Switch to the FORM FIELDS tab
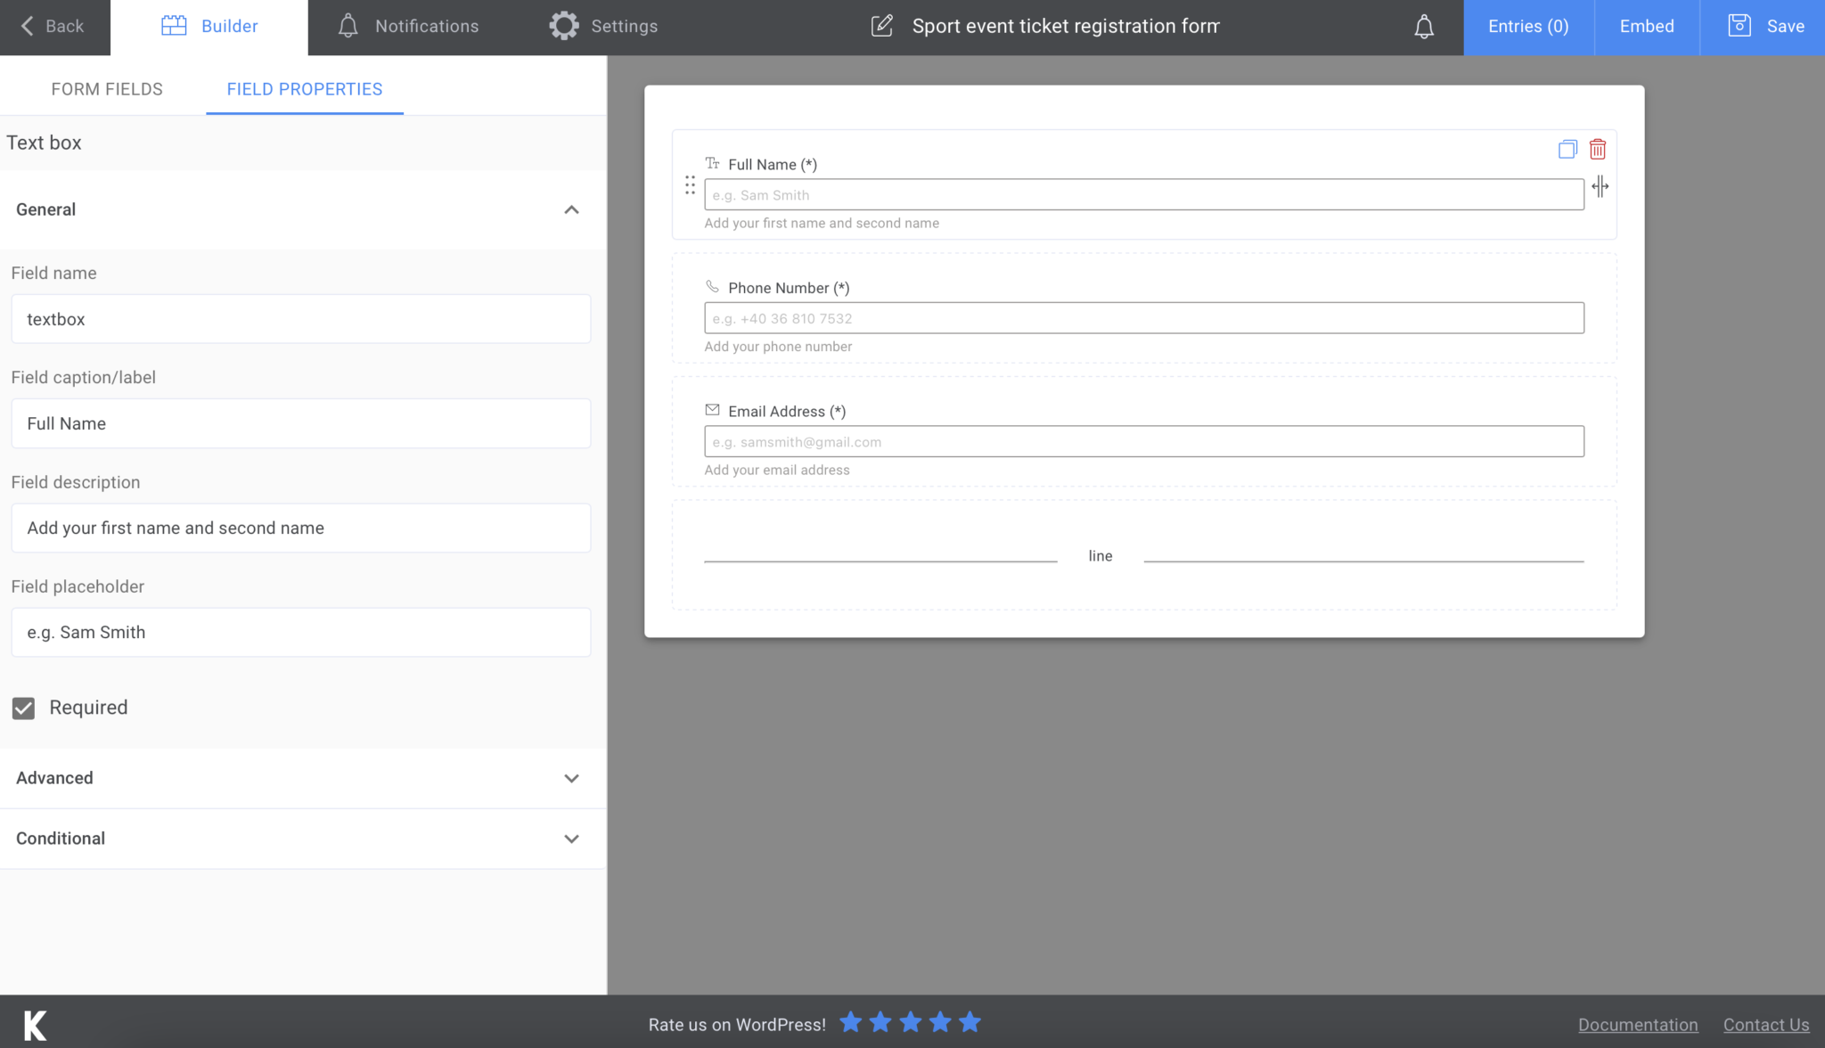 point(107,88)
